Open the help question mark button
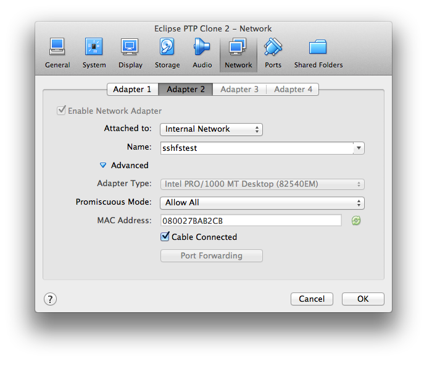 (51, 299)
